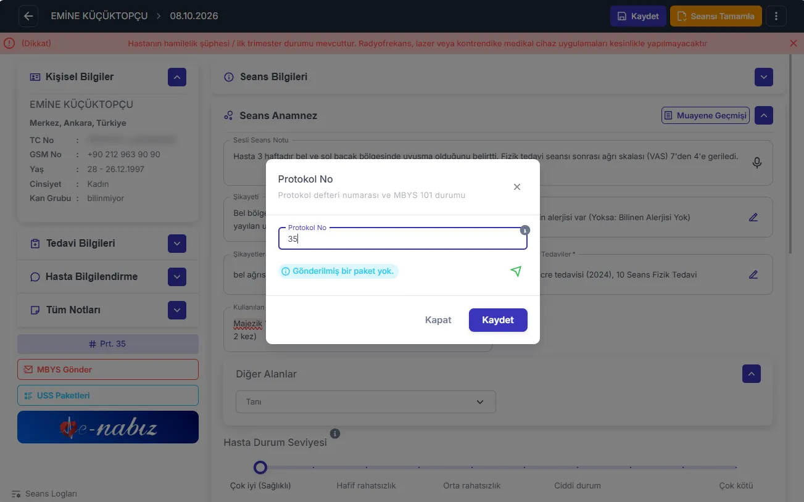Click the 'Gönderilmiş bir paket yok.' status chip
The width and height of the screenshot is (804, 502).
(x=338, y=271)
